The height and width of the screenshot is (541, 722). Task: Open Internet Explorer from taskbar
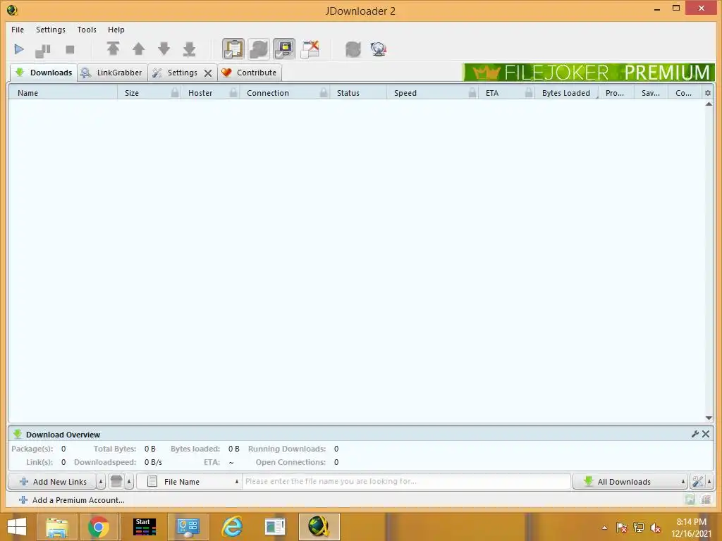(231, 527)
